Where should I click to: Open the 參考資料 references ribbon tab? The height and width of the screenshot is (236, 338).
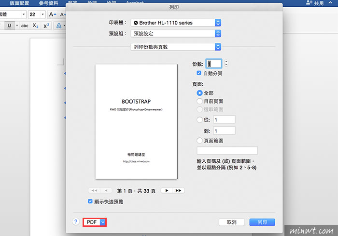tap(48, 3)
